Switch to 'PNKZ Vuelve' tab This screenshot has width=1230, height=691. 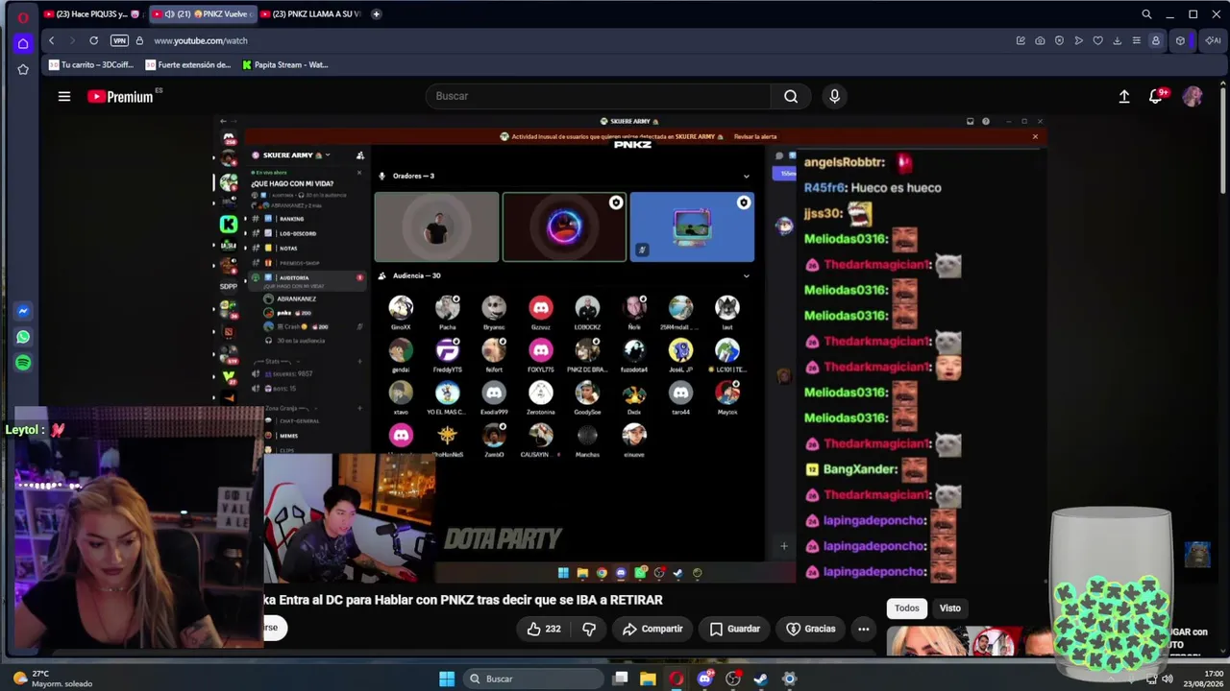click(x=202, y=14)
